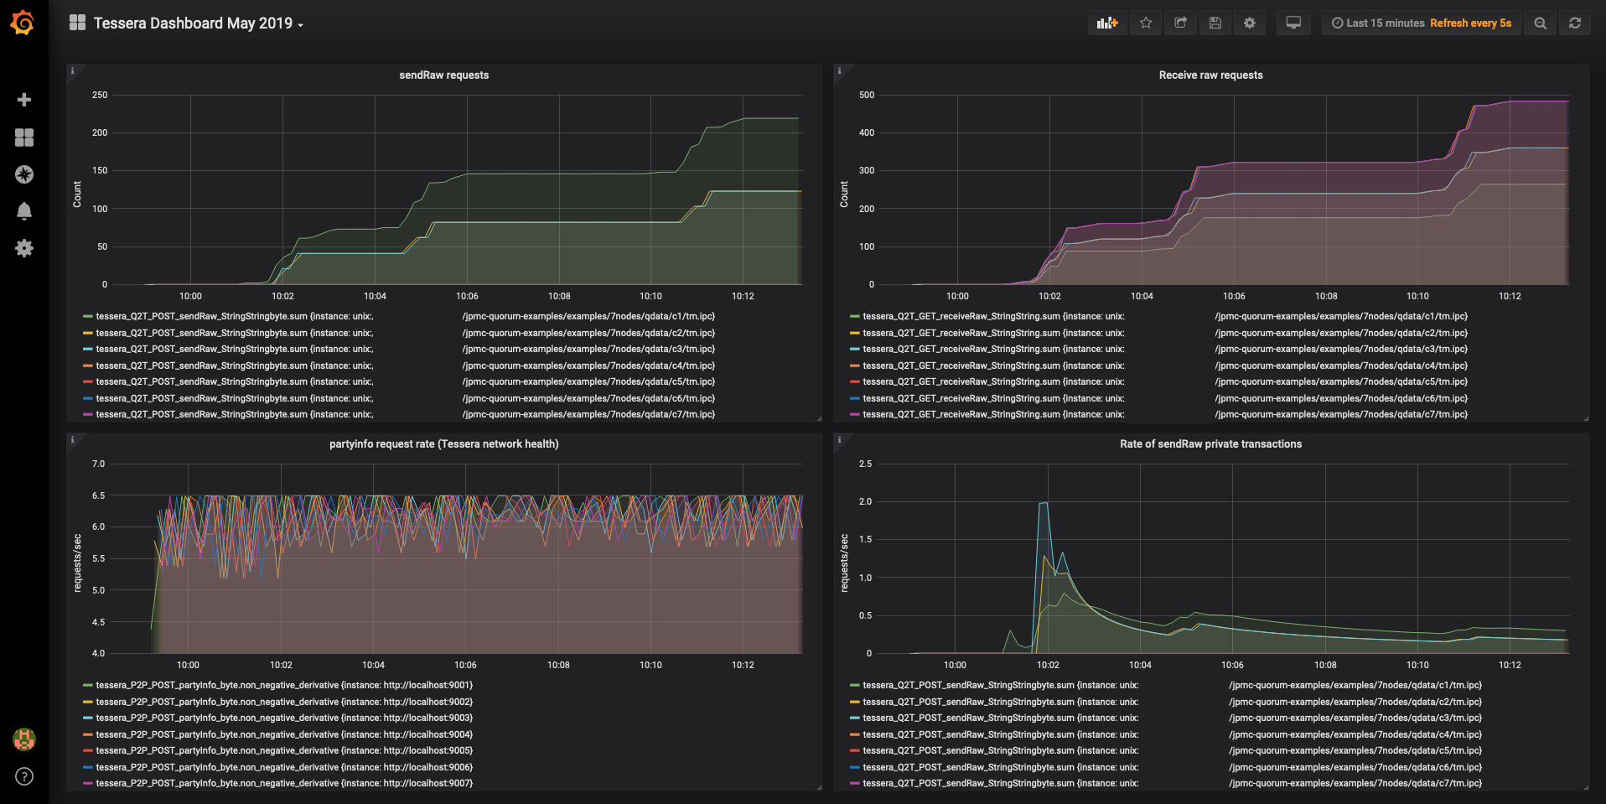Open Rate of sendRaw private transactions menu
1606x804 pixels.
[1210, 444]
